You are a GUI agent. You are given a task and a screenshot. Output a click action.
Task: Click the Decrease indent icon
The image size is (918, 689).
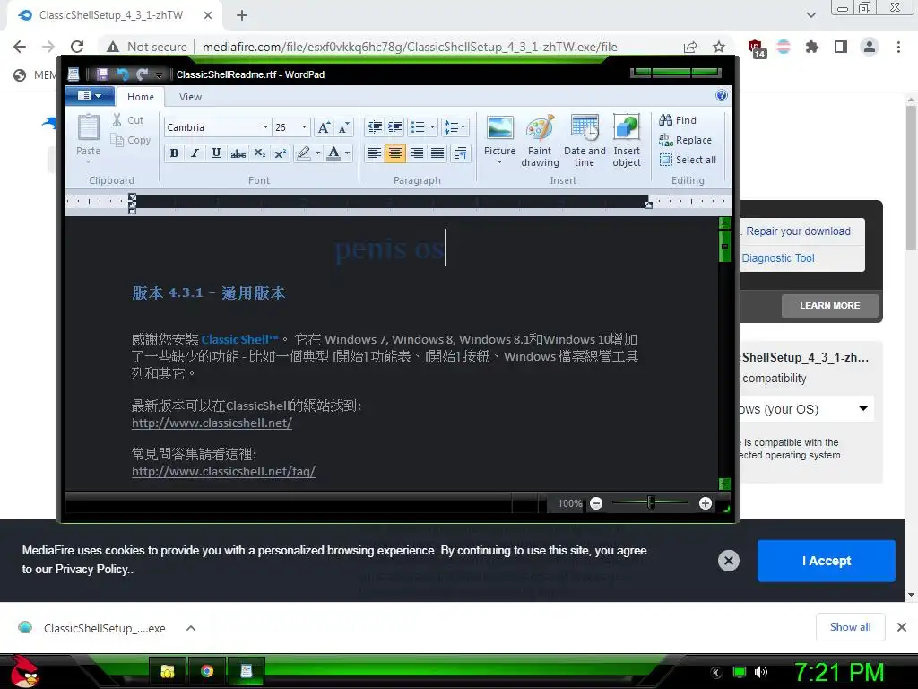tap(375, 127)
